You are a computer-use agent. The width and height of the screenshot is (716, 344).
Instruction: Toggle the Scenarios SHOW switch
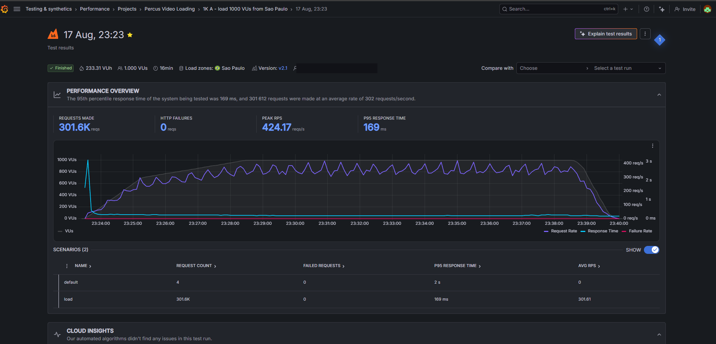point(651,250)
